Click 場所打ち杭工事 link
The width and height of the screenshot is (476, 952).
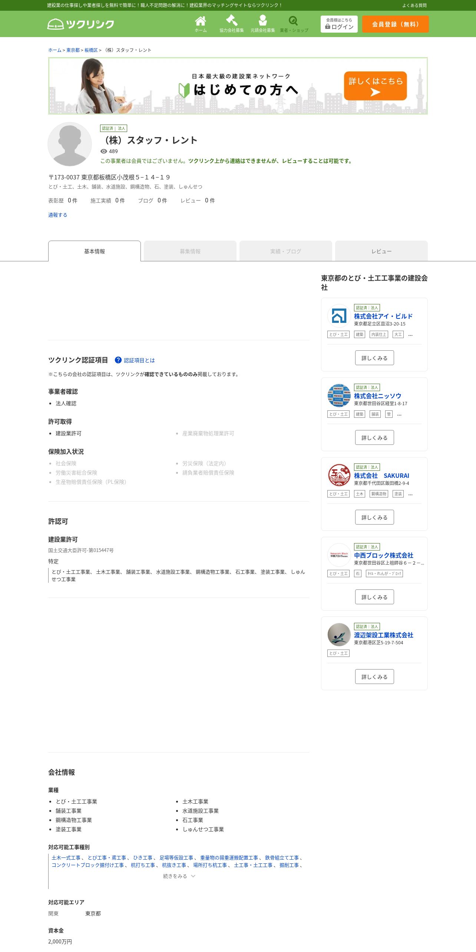tap(210, 865)
